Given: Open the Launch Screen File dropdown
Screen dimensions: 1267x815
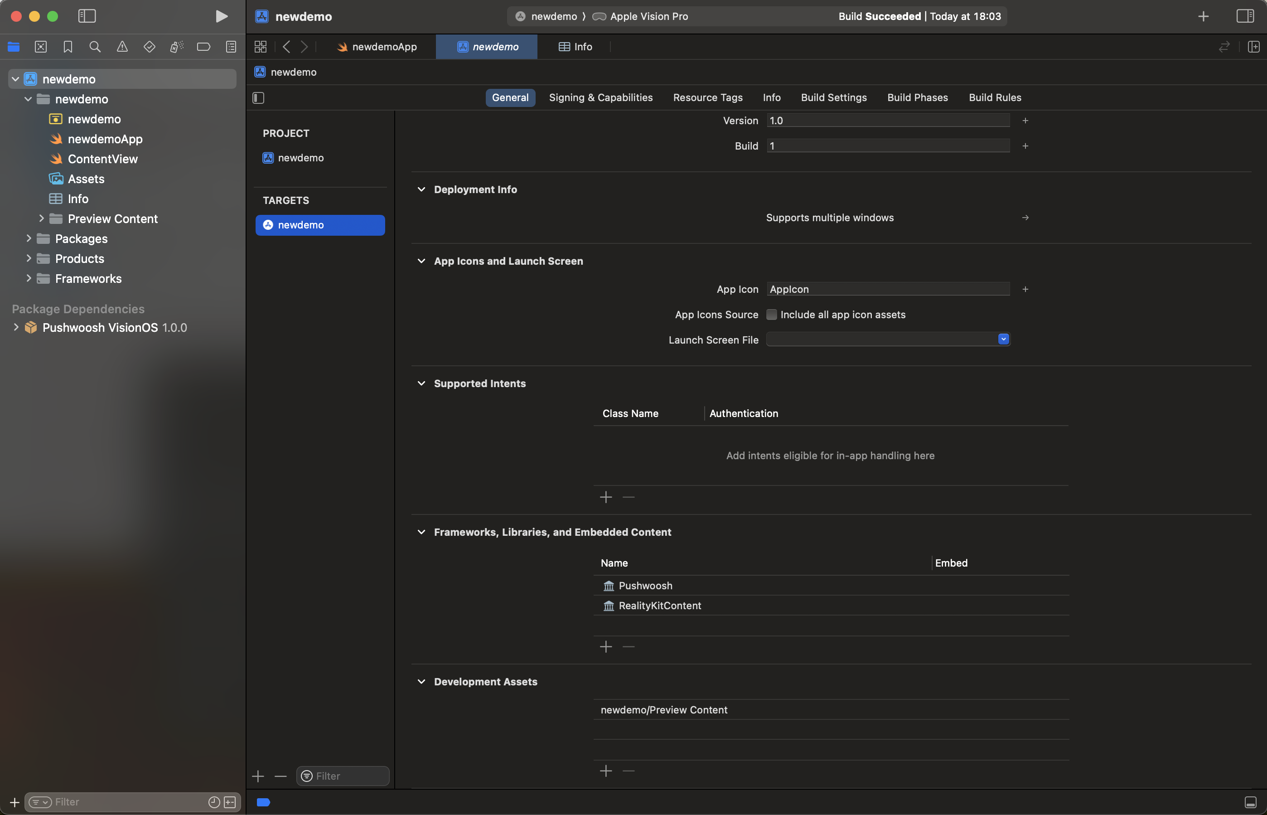Looking at the screenshot, I should (1003, 339).
